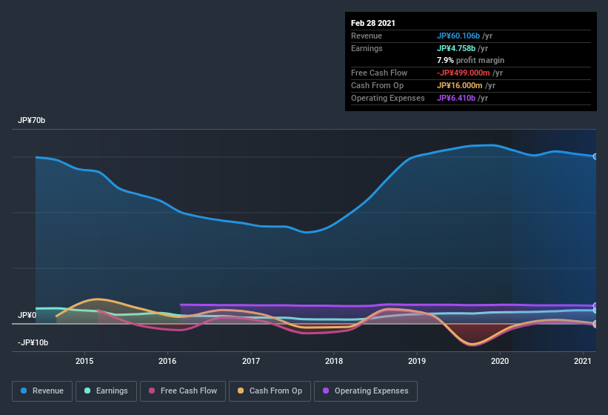Click the JP¥6.410b operating expenses value

[x=456, y=98]
